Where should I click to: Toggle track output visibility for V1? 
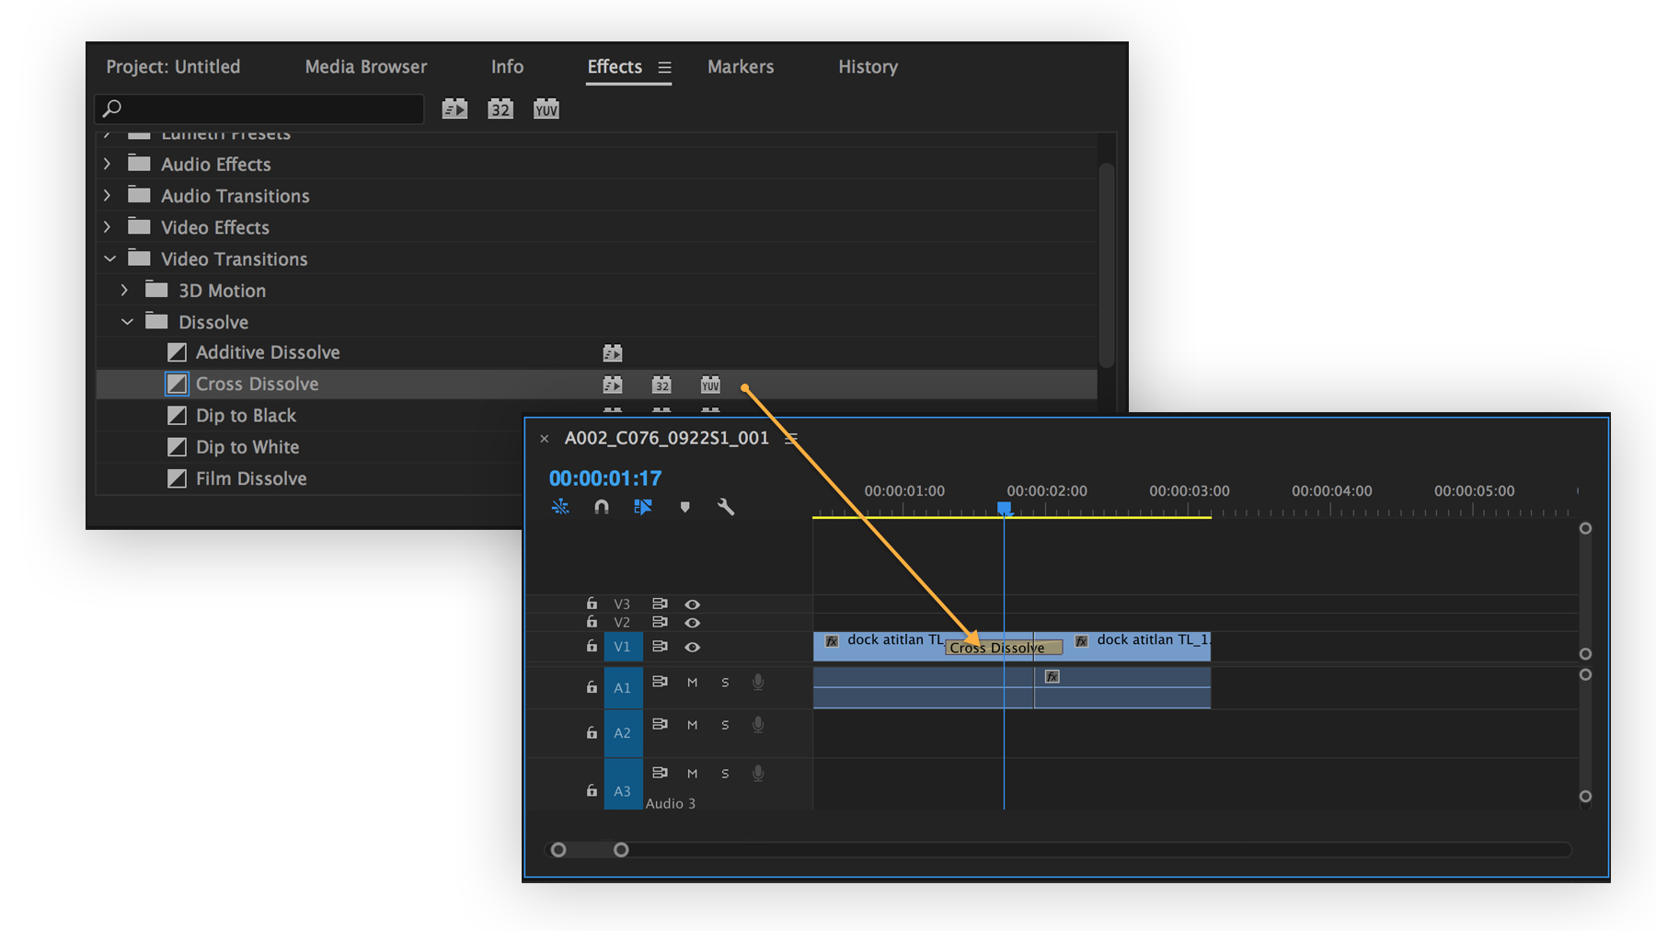(x=692, y=647)
